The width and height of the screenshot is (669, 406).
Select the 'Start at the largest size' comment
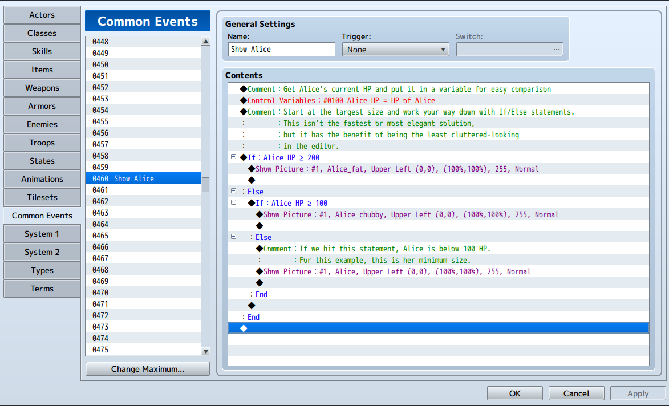pos(439,112)
